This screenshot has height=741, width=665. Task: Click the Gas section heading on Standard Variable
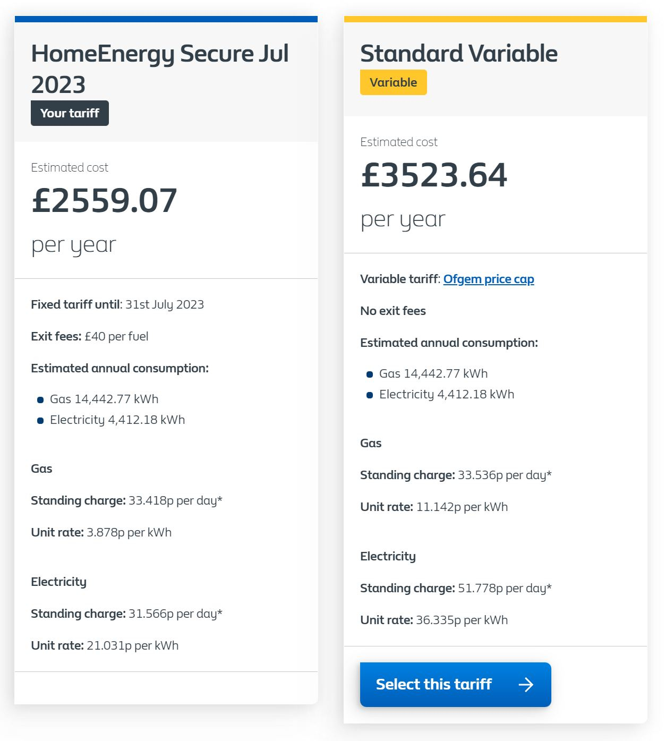point(371,442)
